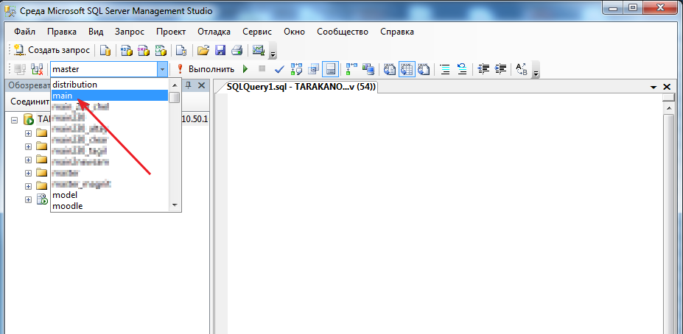Select distribution in database list
The height and width of the screenshot is (334, 683).
pos(110,85)
